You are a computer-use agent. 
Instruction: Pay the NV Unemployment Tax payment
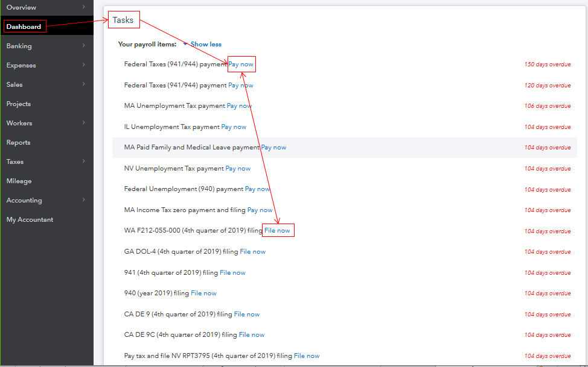(238, 168)
